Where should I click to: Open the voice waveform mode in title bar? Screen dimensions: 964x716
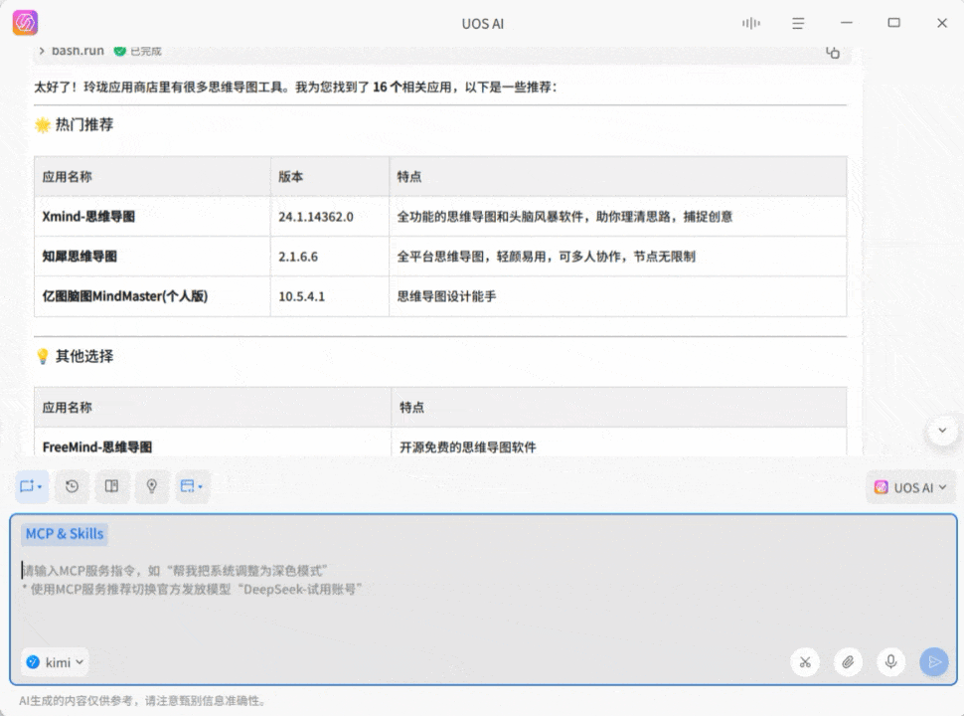(750, 23)
